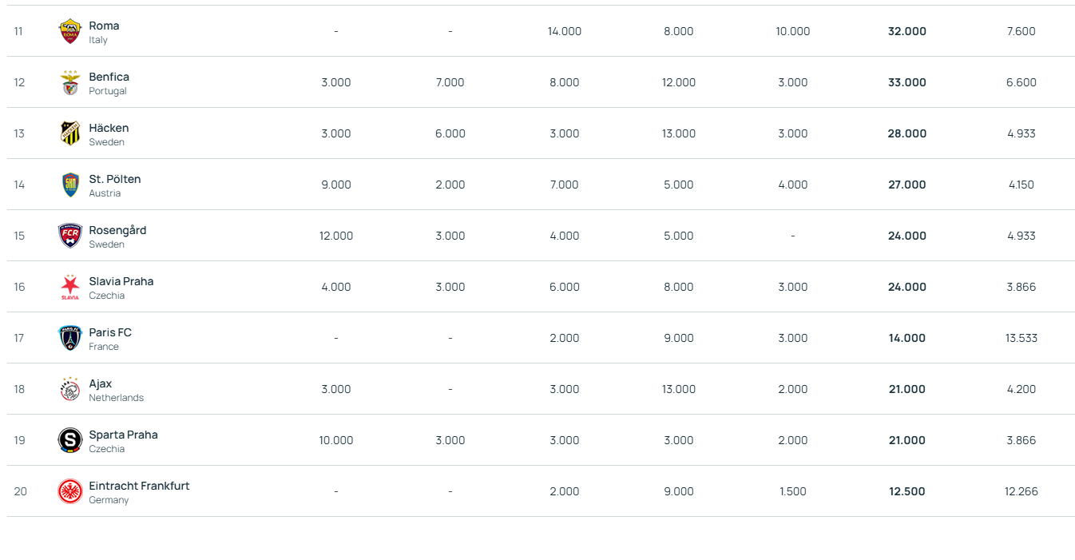
Task: Click the Benfica eagle crest icon
Action: (70, 82)
